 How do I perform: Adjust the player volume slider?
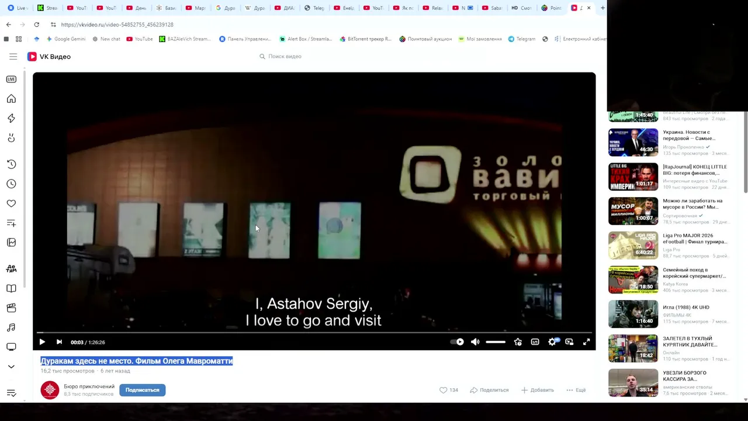point(496,342)
